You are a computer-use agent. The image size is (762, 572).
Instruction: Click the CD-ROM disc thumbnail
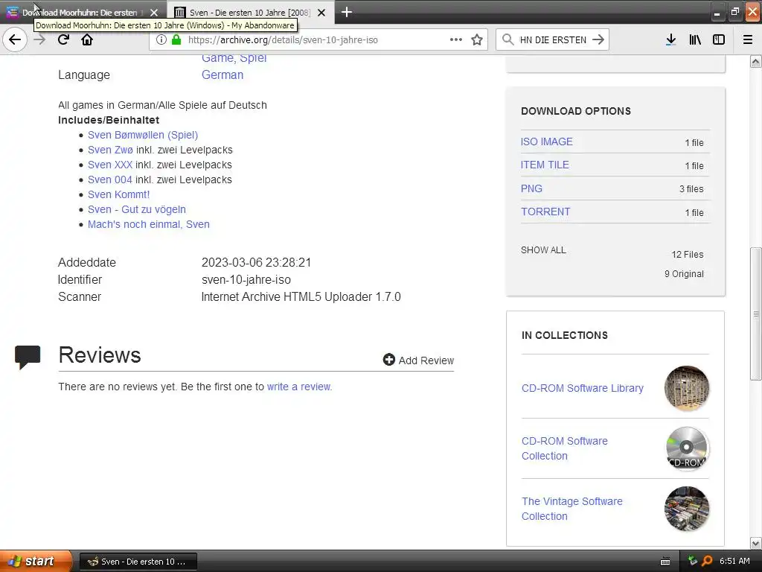687,448
